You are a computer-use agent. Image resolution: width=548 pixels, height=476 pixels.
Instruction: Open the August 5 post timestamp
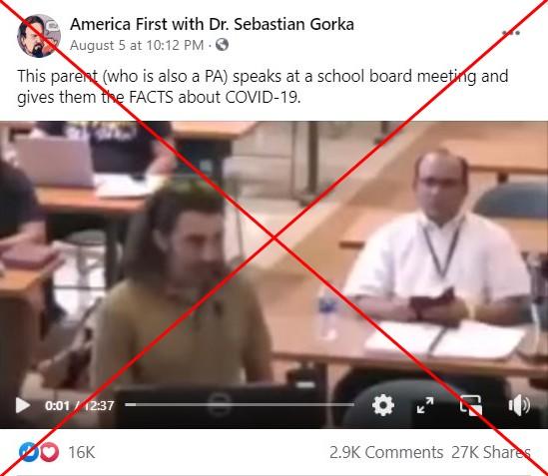(137, 45)
